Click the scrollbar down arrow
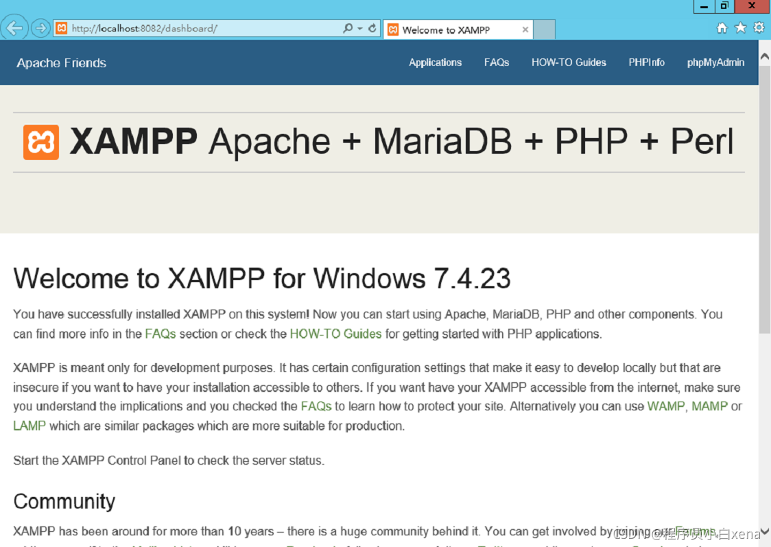This screenshot has height=547, width=771. point(765,531)
